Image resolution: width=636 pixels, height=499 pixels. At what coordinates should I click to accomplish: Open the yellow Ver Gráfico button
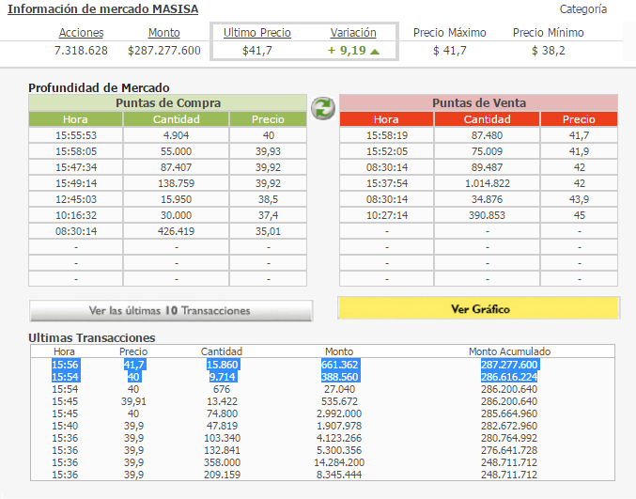click(x=478, y=308)
